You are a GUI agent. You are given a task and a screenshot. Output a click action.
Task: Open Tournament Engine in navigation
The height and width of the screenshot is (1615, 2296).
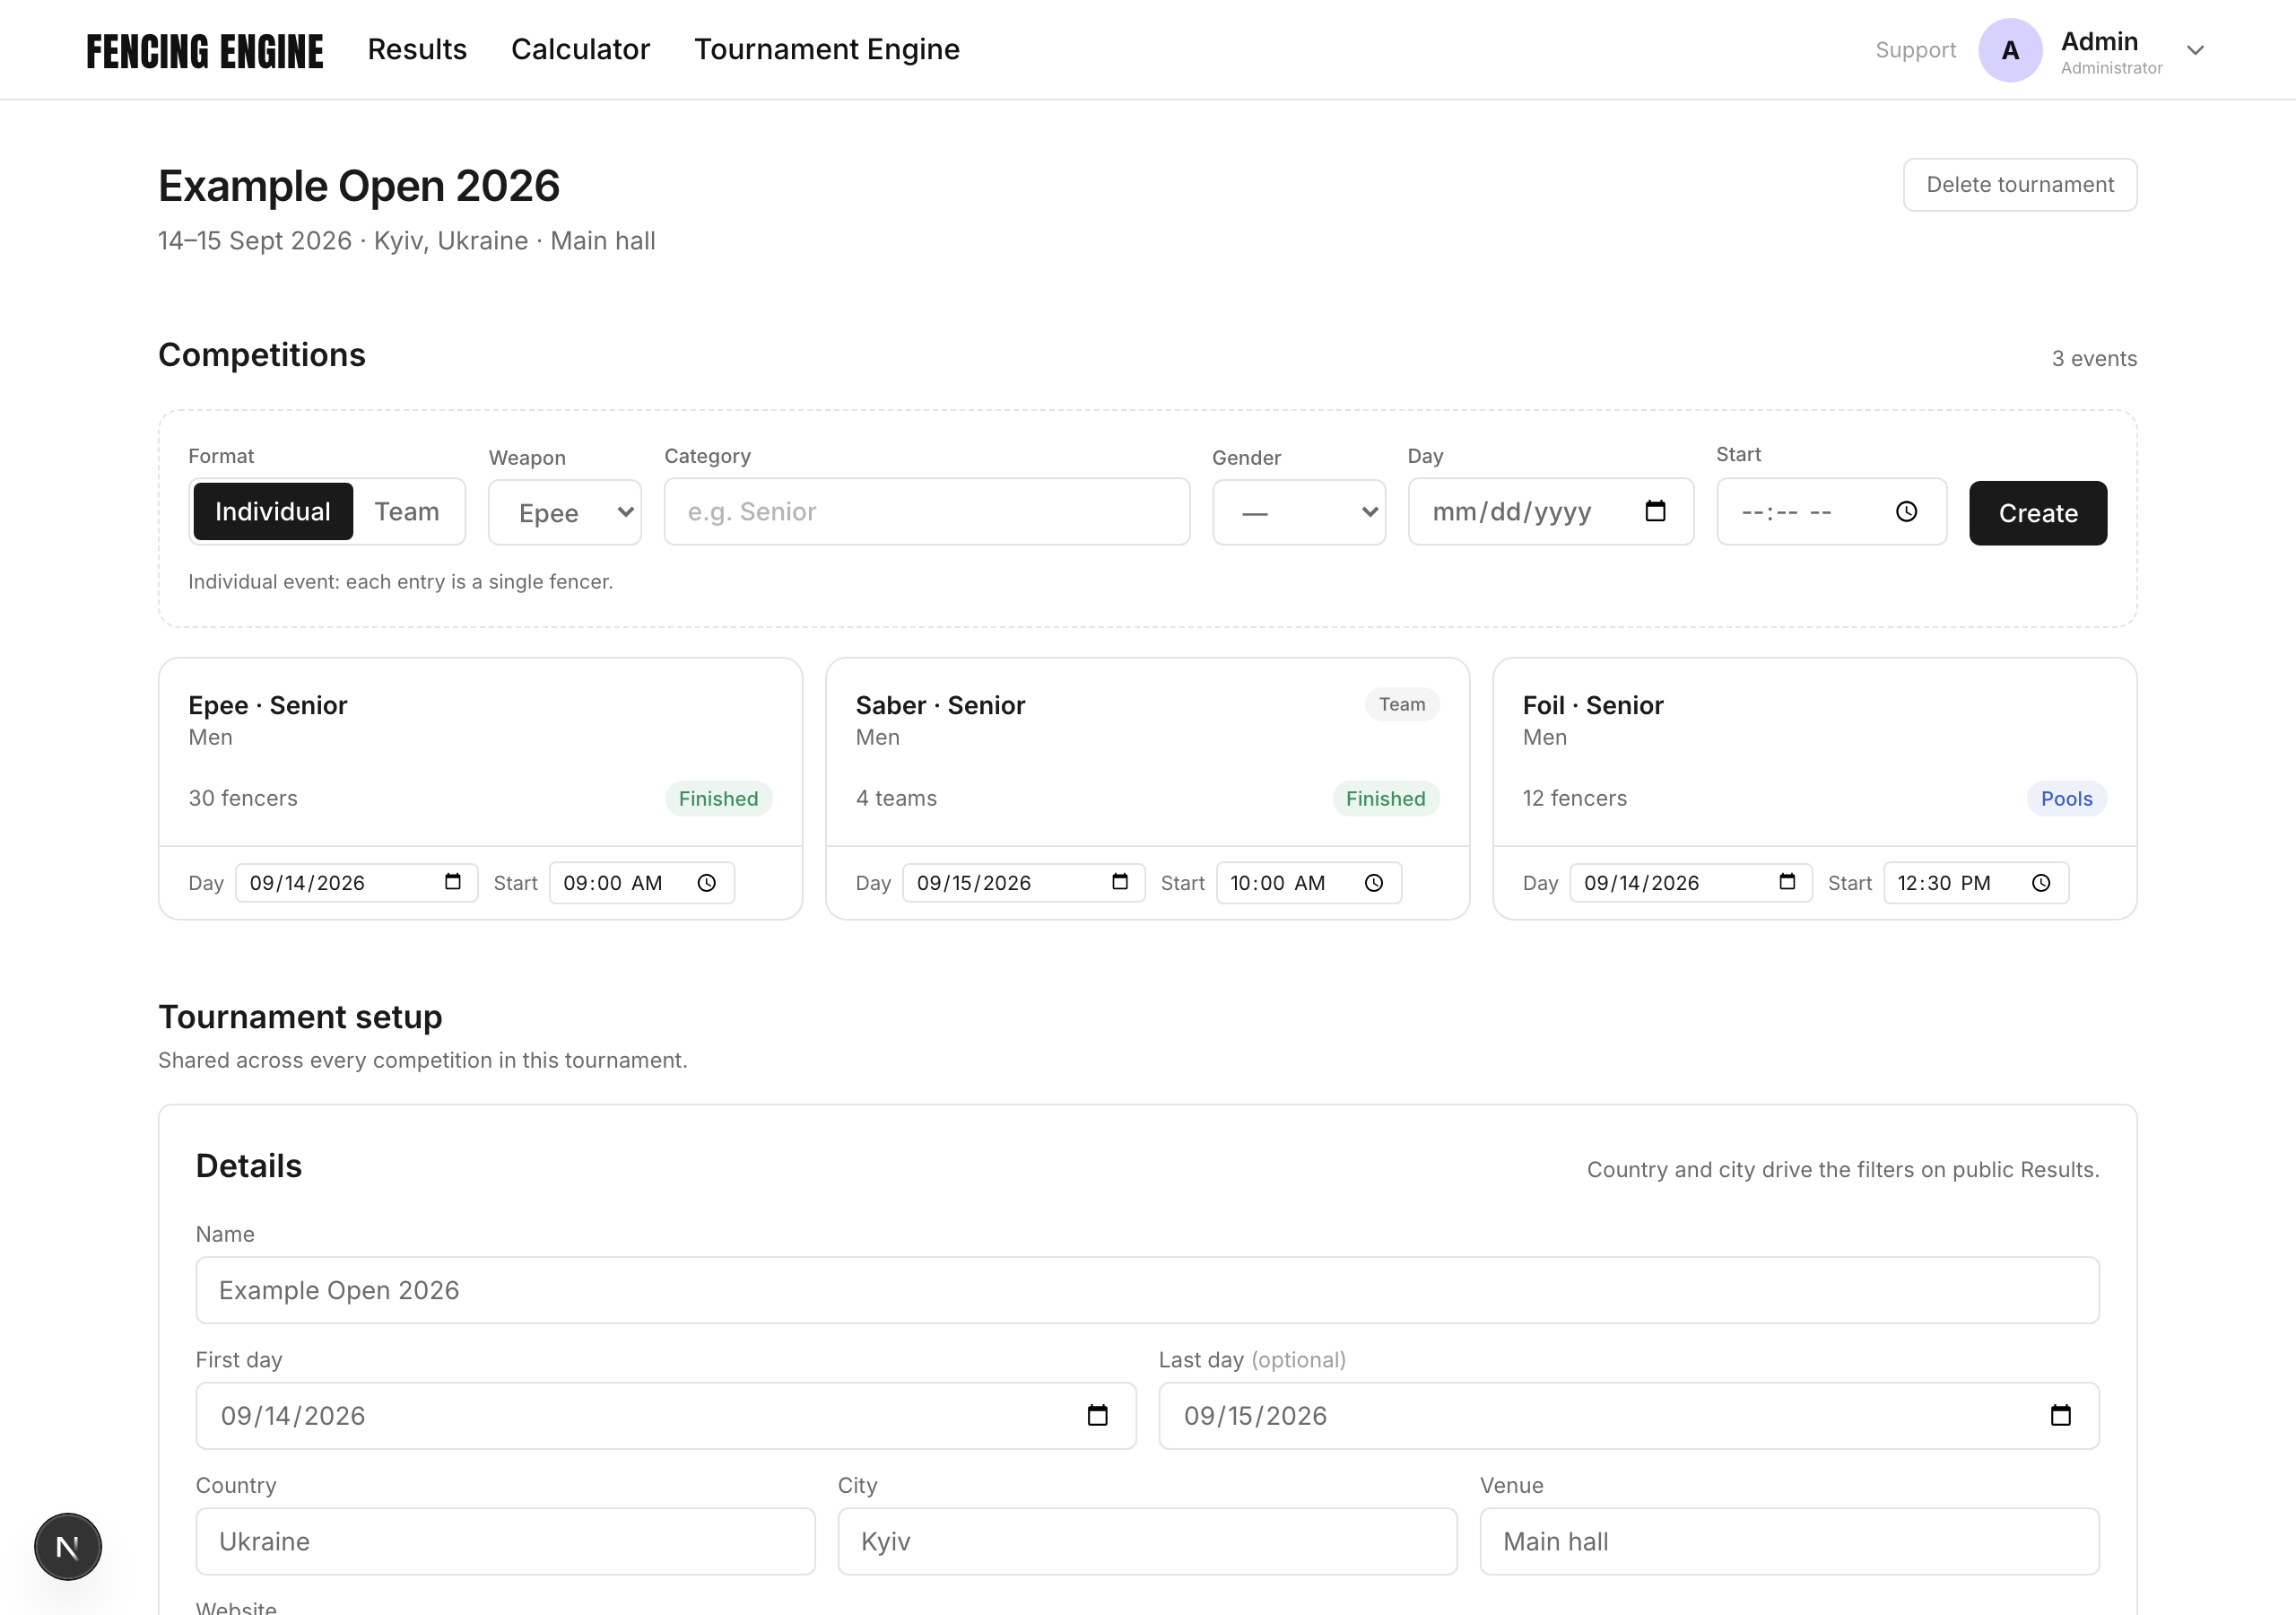tap(827, 49)
